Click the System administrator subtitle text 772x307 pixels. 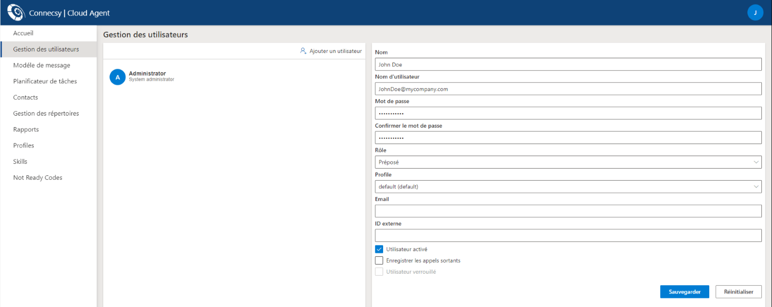pyautogui.click(x=152, y=80)
